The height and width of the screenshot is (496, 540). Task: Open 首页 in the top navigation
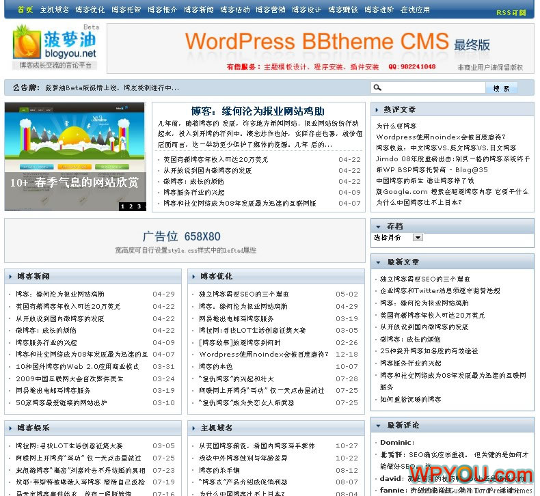coord(25,10)
